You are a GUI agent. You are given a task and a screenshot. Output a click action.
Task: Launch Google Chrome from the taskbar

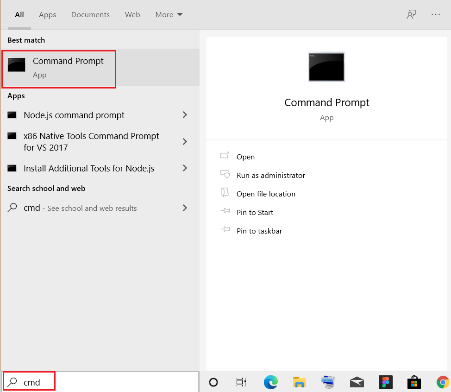(443, 382)
